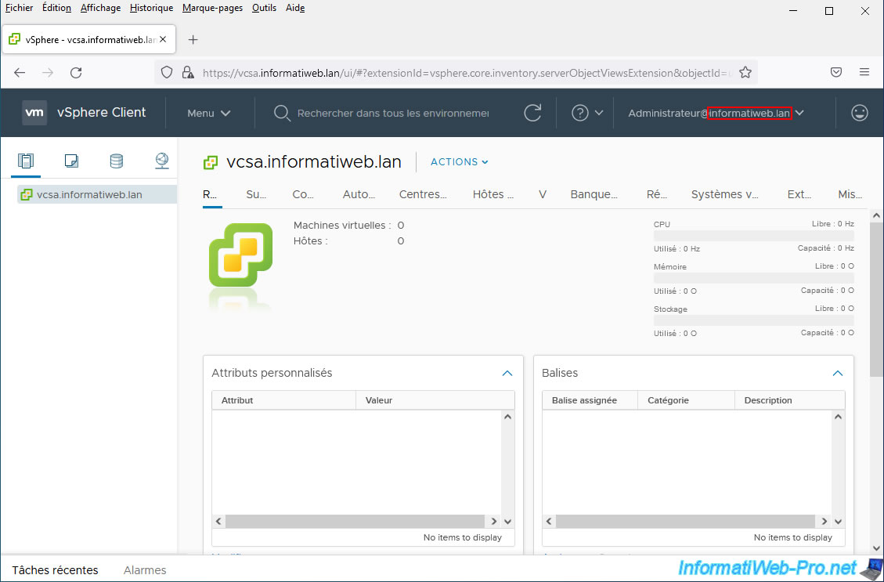Open the help question mark icon
The image size is (884, 582).
tap(580, 113)
